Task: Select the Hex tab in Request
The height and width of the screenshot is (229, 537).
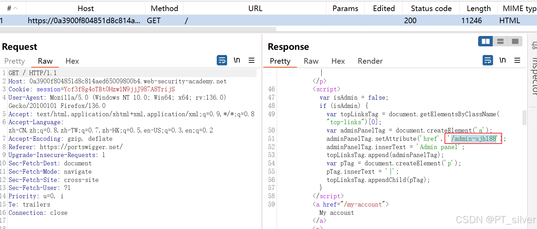Action: point(72,61)
